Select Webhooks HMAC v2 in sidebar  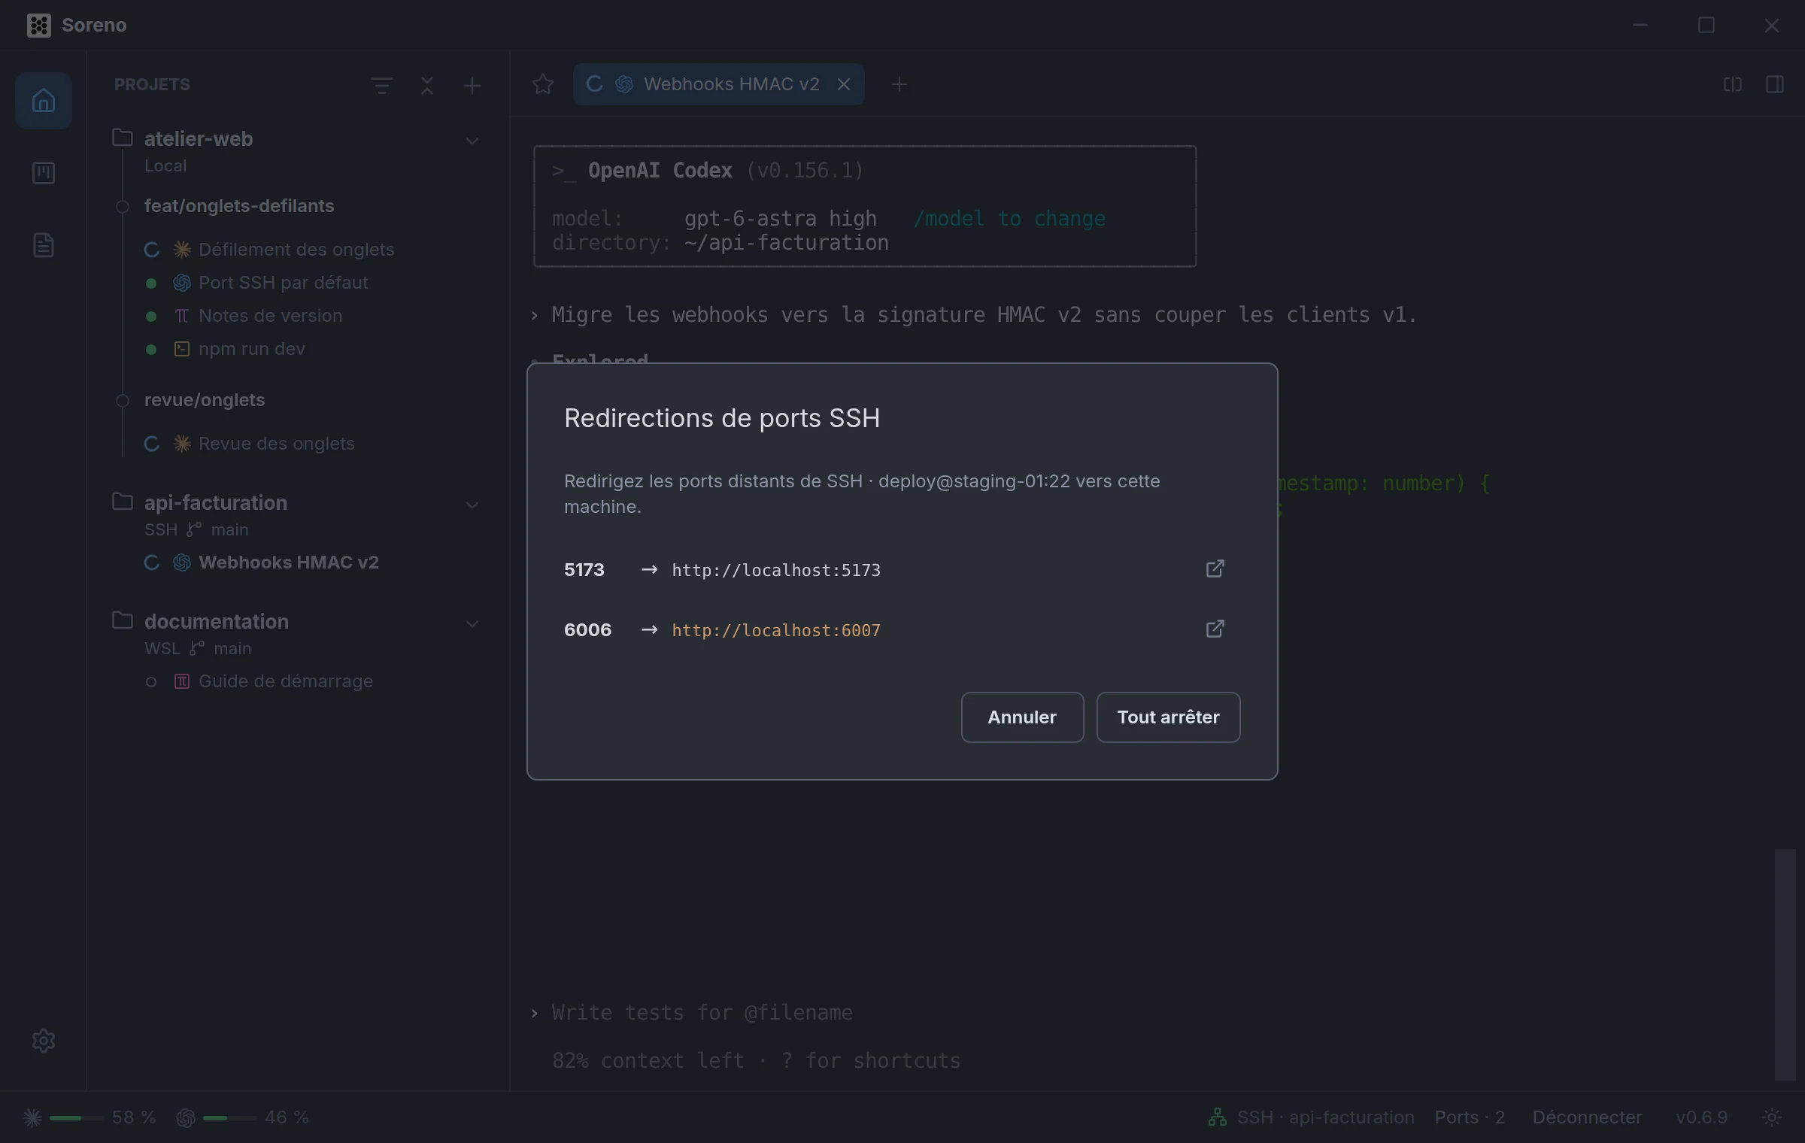point(288,562)
